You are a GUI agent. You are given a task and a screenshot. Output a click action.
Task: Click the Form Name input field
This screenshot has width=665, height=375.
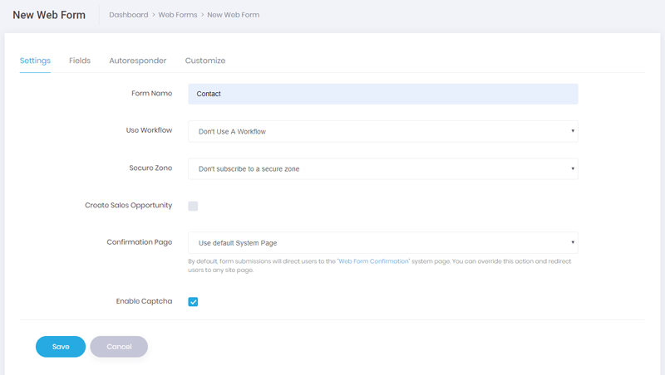coord(383,94)
